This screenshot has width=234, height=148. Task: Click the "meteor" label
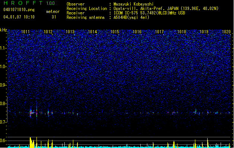[x=53, y=11]
